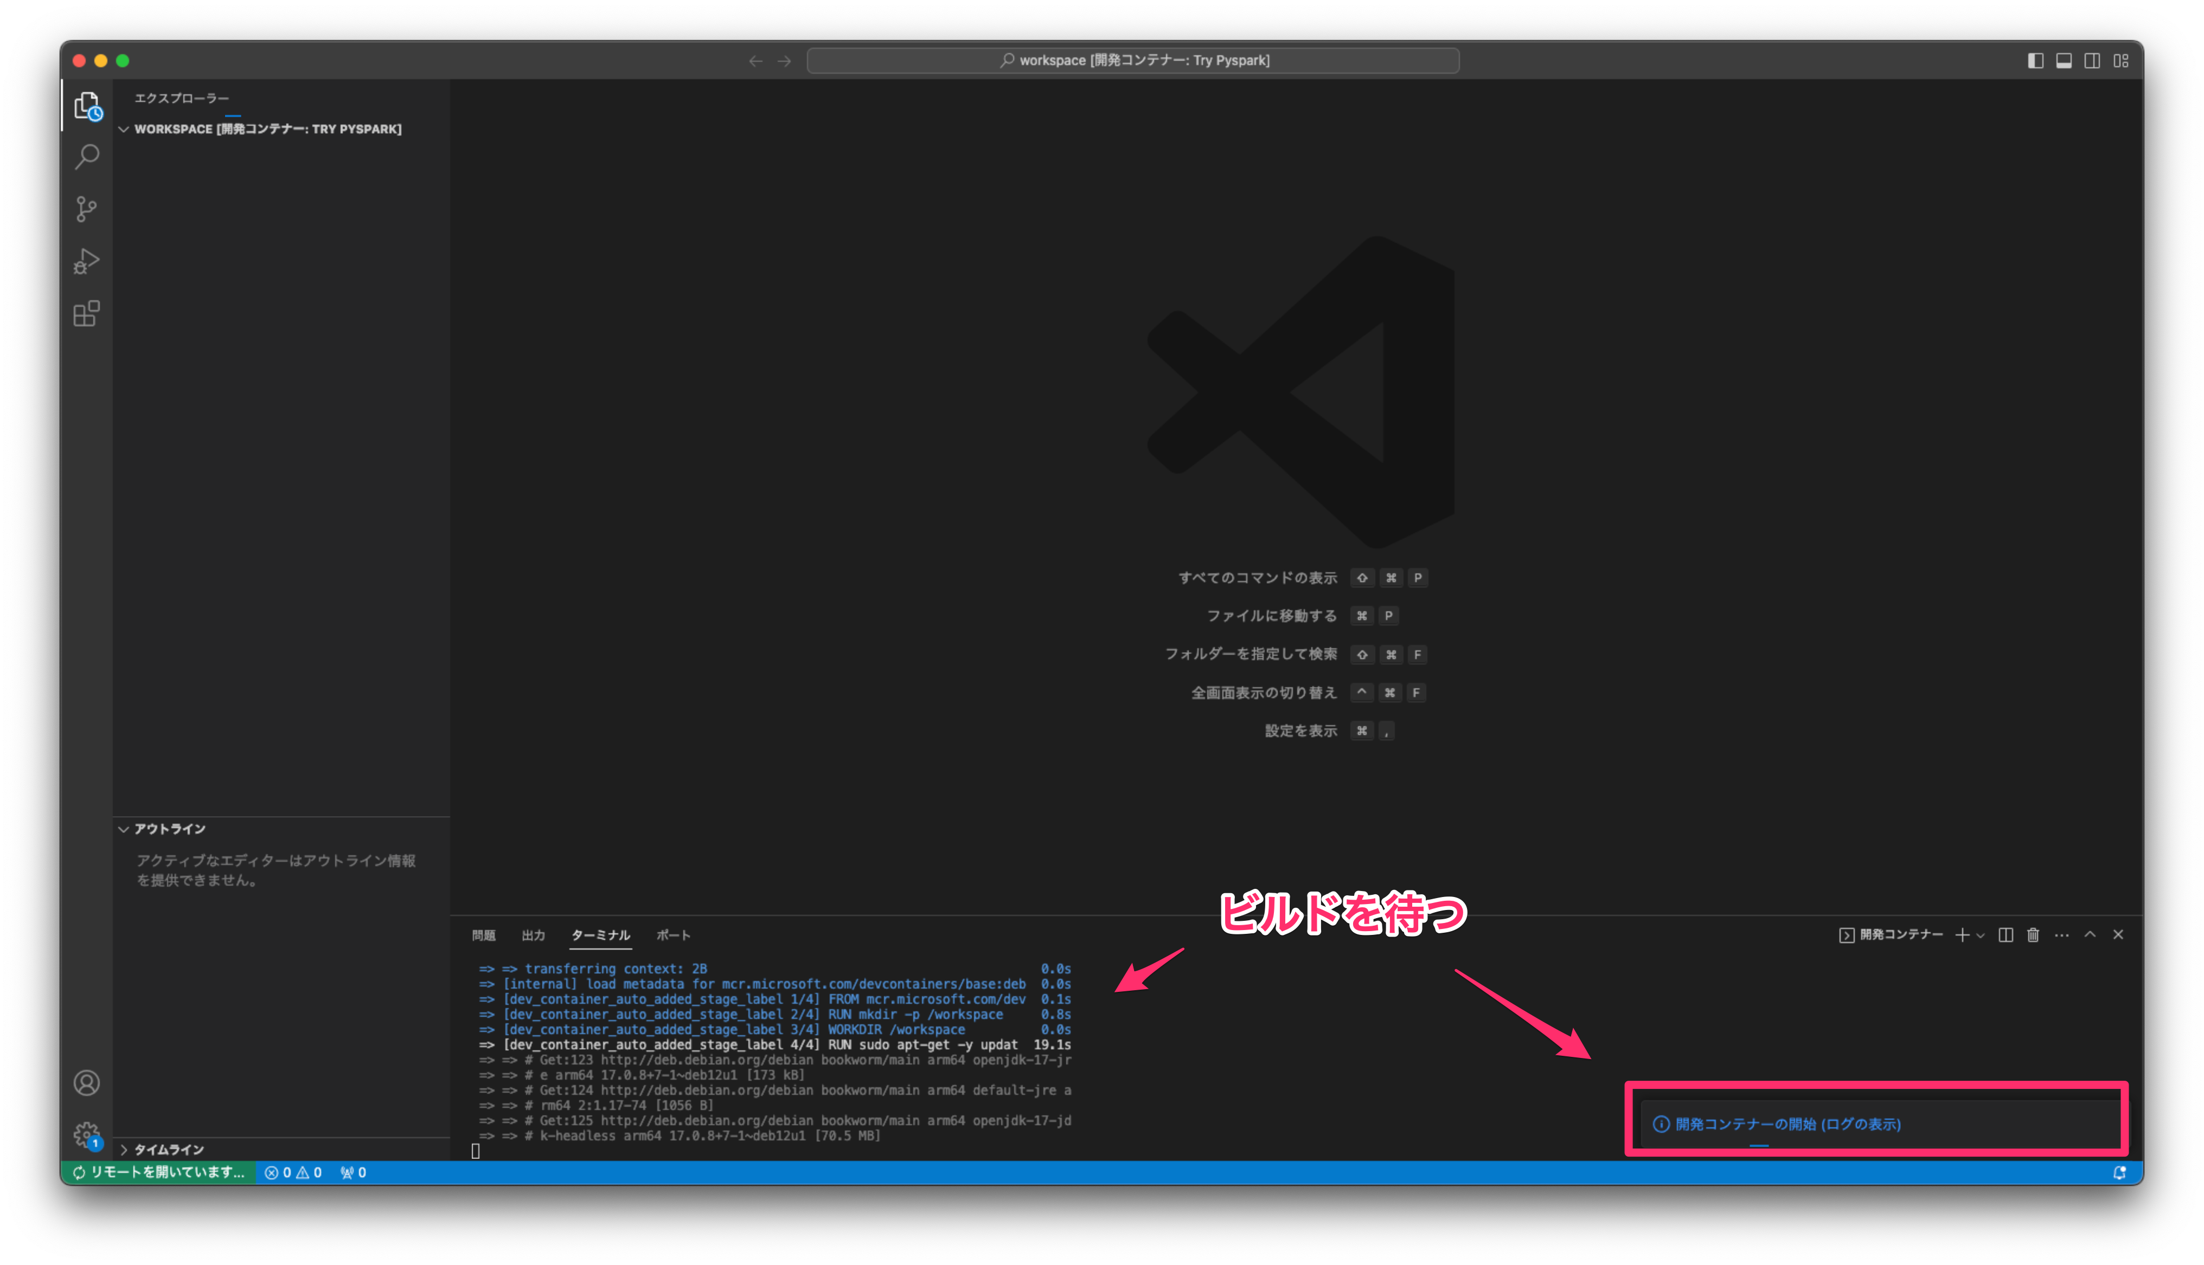Switch to the 出力 panel tab
2204x1265 pixels.
point(533,935)
